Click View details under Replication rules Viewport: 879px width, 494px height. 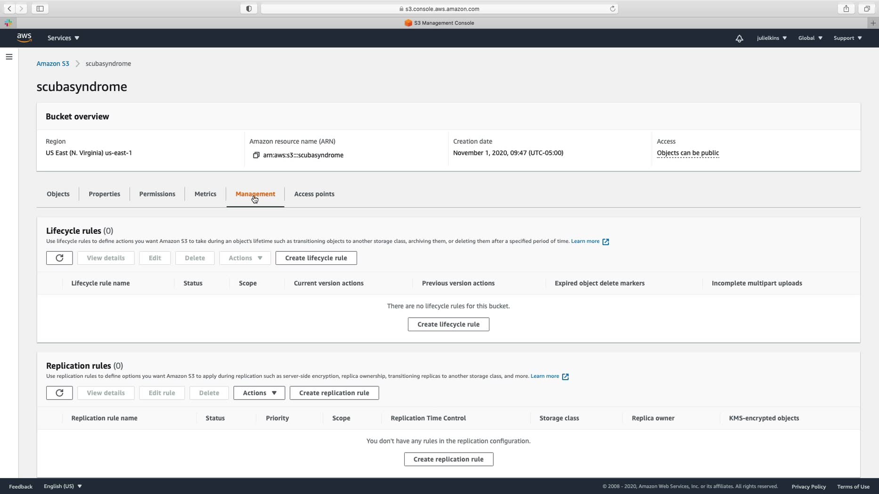[x=106, y=393]
